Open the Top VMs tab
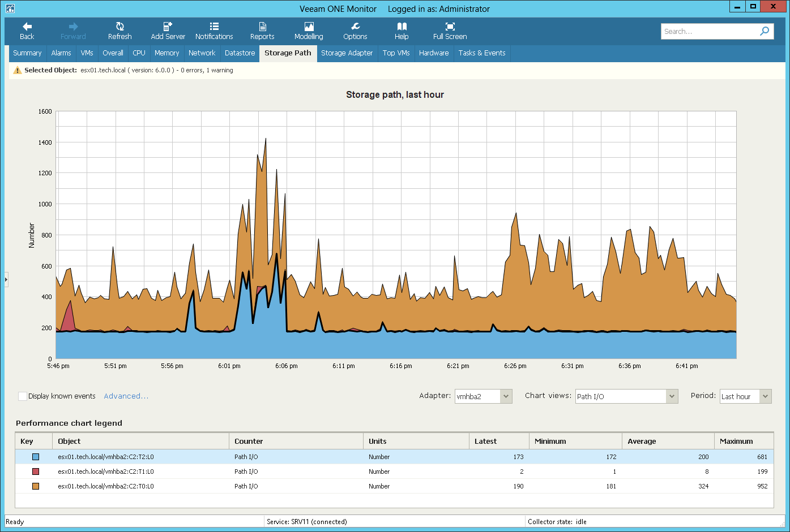This screenshot has height=532, width=790. point(396,53)
